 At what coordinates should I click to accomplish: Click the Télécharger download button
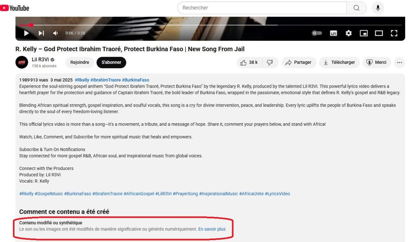[339, 62]
